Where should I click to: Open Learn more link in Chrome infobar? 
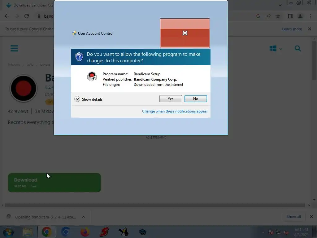pos(292,29)
